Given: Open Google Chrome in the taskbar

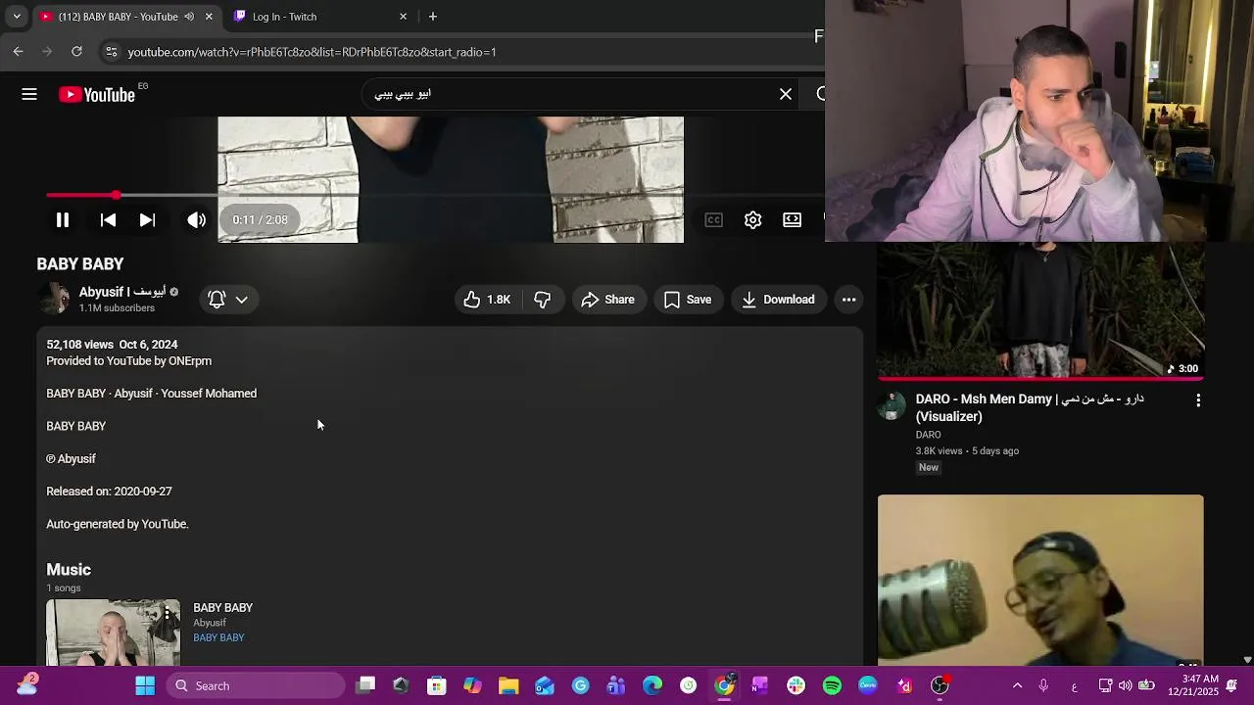Looking at the screenshot, I should point(724,685).
